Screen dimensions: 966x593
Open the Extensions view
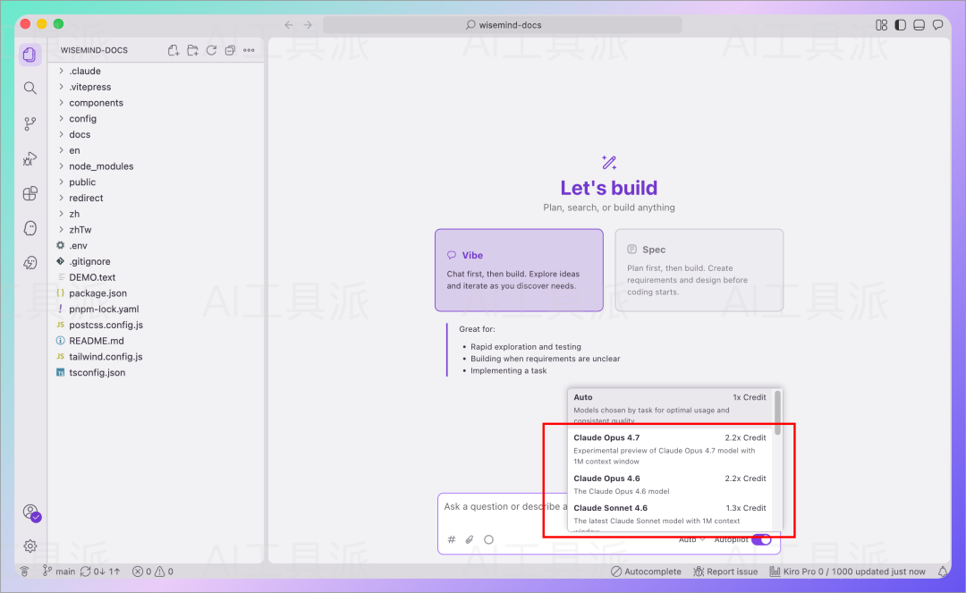click(30, 194)
